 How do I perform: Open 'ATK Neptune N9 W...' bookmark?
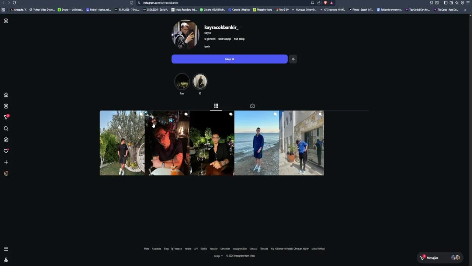tap(333, 10)
